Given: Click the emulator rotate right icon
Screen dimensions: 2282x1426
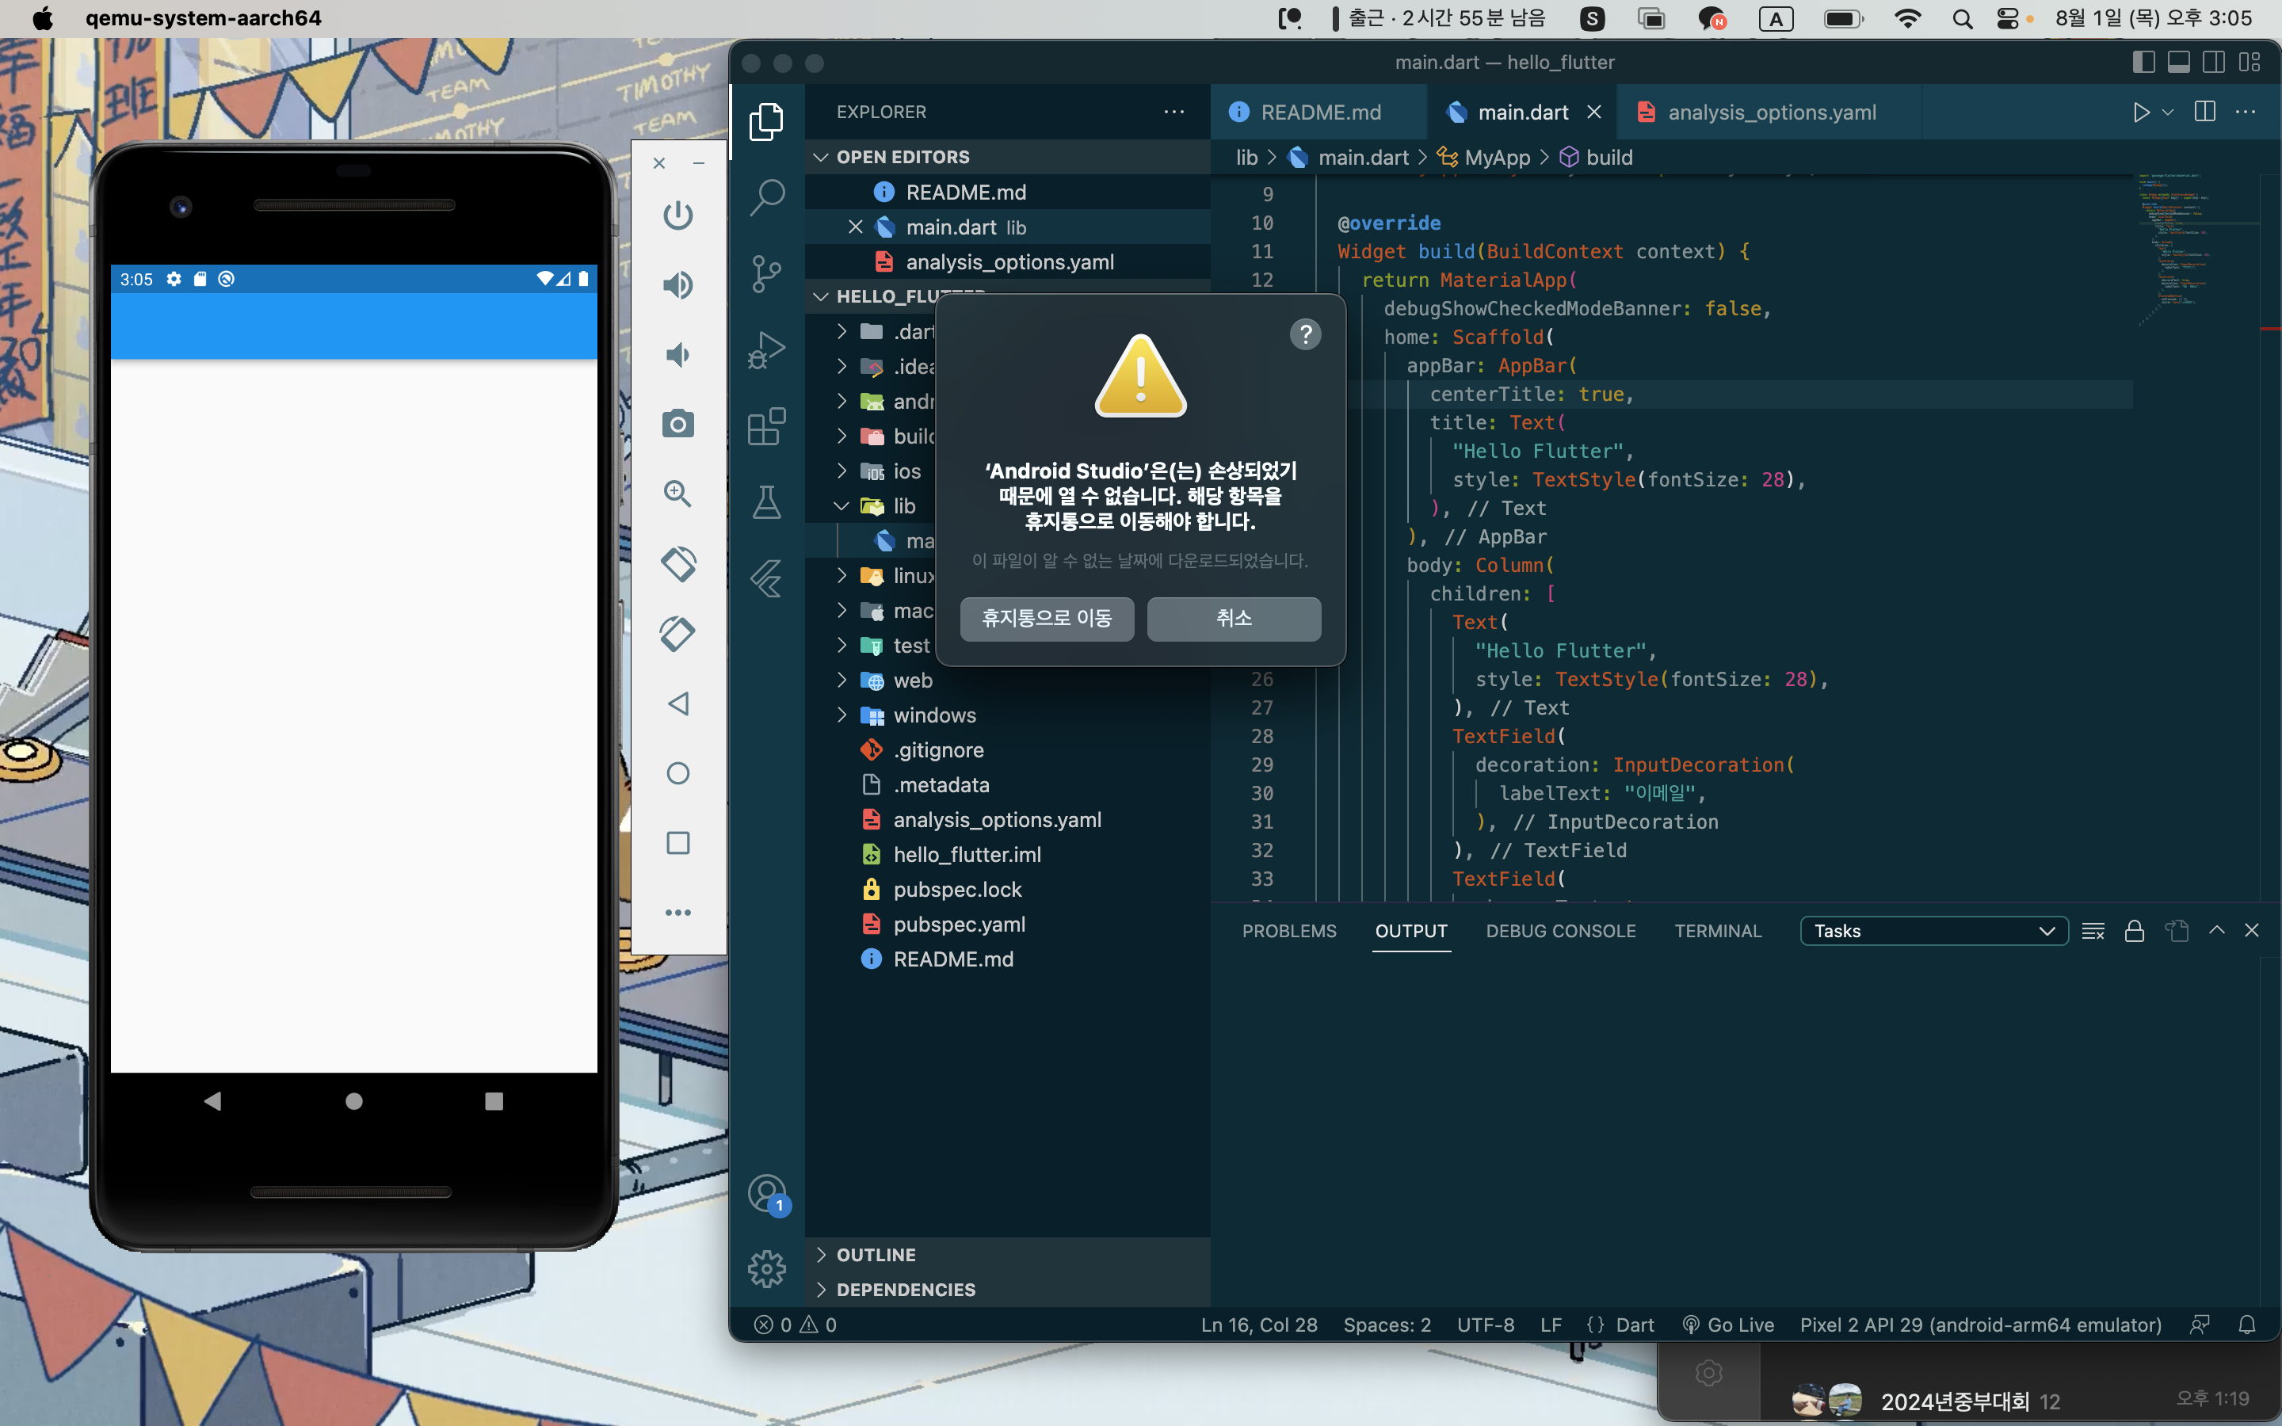Looking at the screenshot, I should [678, 634].
